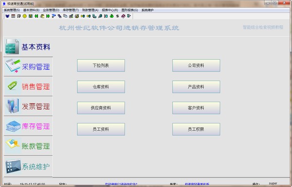
Task: Open the 账款管理(A) menu
Action: coord(90,10)
